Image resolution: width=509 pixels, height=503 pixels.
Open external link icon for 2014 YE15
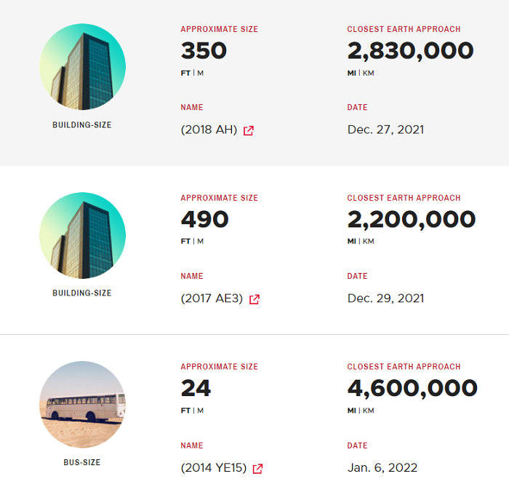(257, 469)
